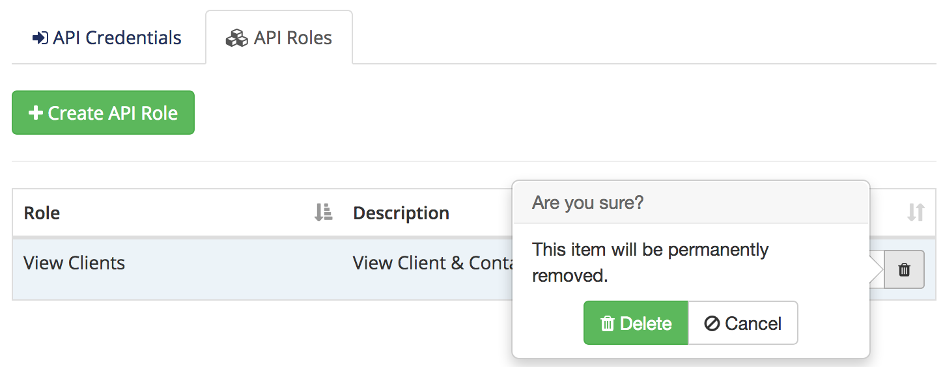Sort by the Role column sort icon
943x367 pixels.
pyautogui.click(x=324, y=212)
